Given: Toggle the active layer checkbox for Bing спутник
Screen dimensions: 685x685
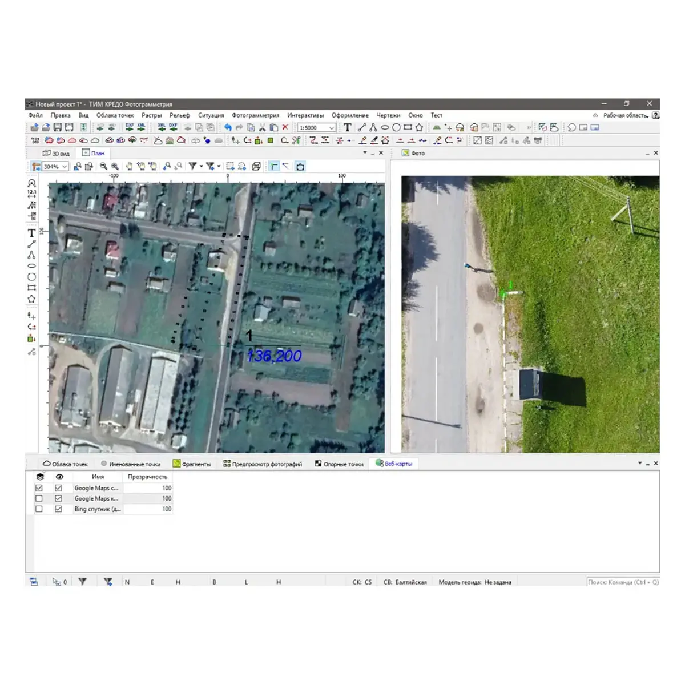Looking at the screenshot, I should (39, 509).
